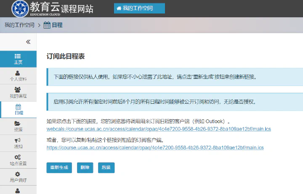Open the 我的工作空间 top navigation tab
Image resolution: width=303 pixels, height=194 pixels.
140,8
